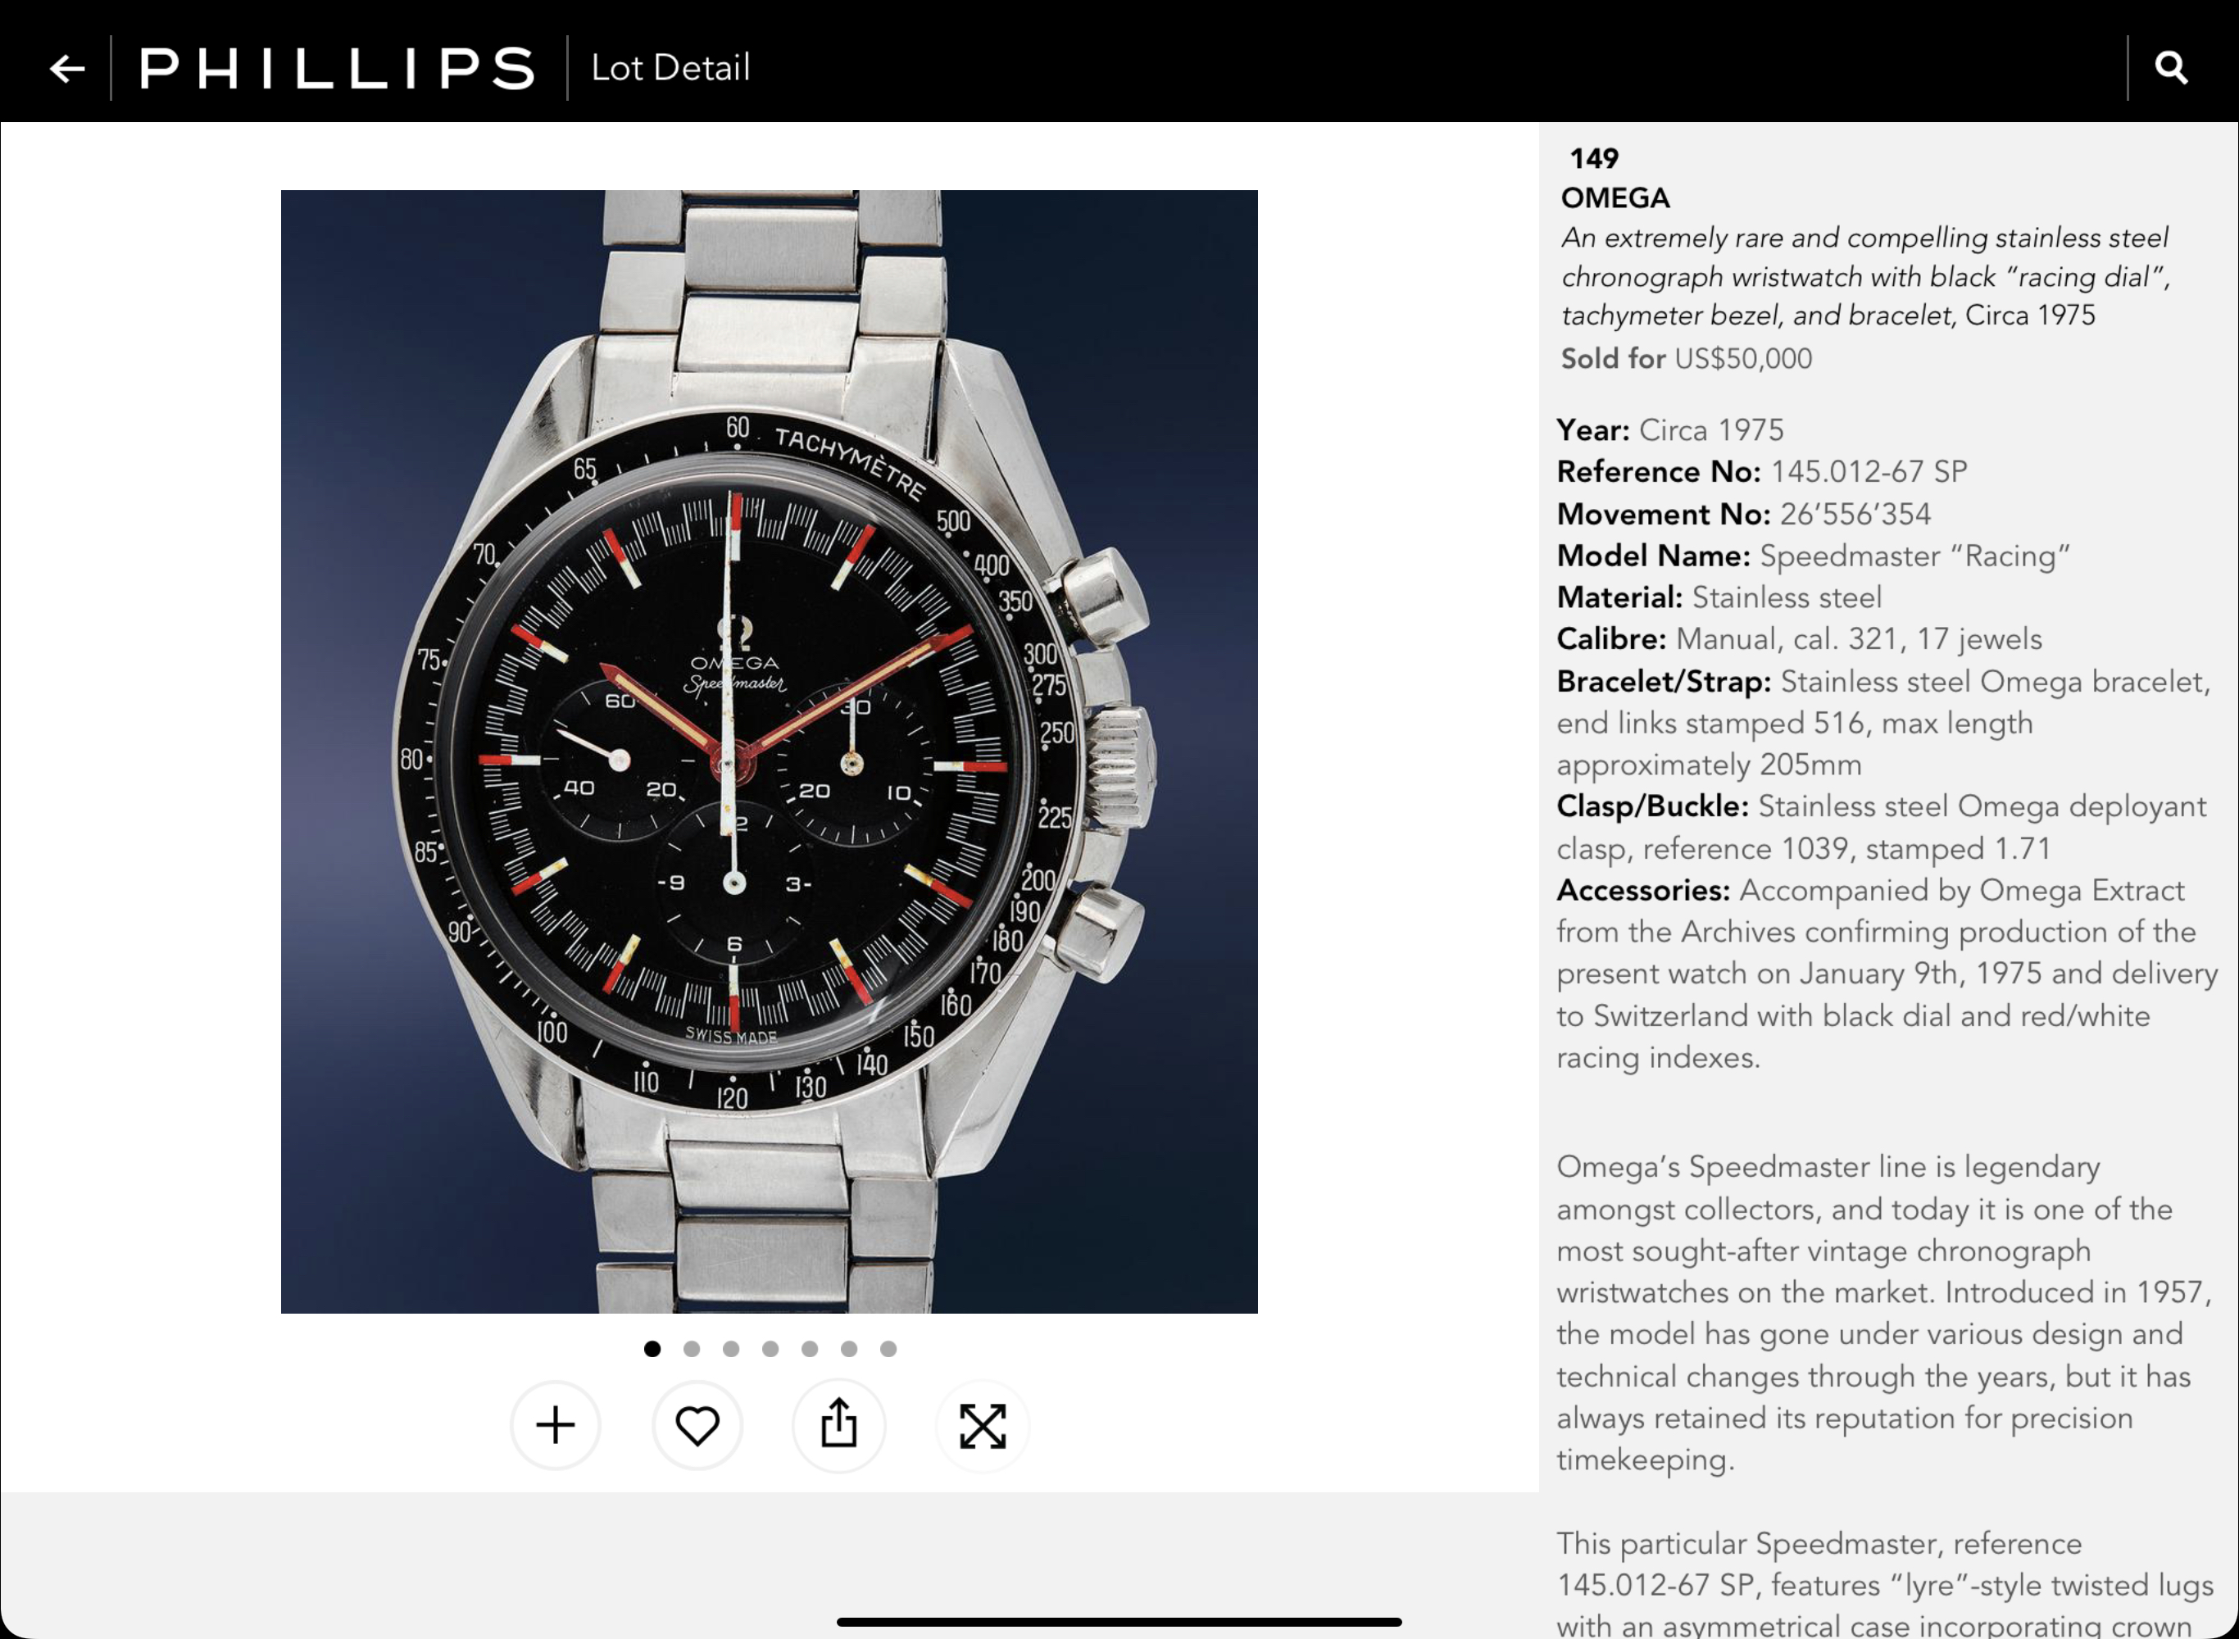Open search with the magnifier icon
The image size is (2239, 1639).
click(x=2170, y=69)
